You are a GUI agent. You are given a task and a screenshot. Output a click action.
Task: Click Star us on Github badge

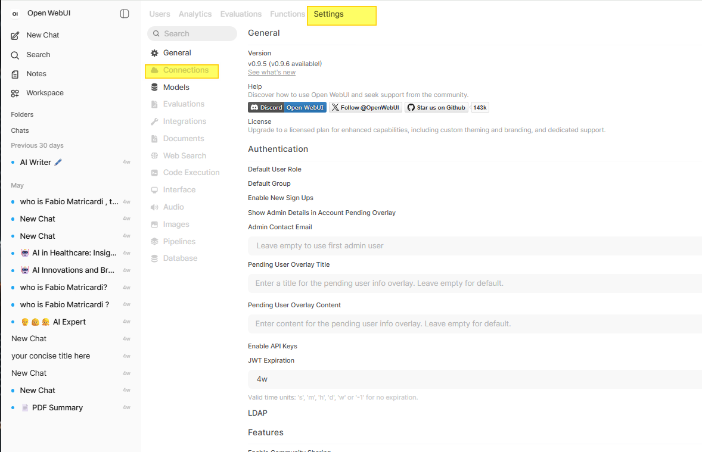pos(436,107)
